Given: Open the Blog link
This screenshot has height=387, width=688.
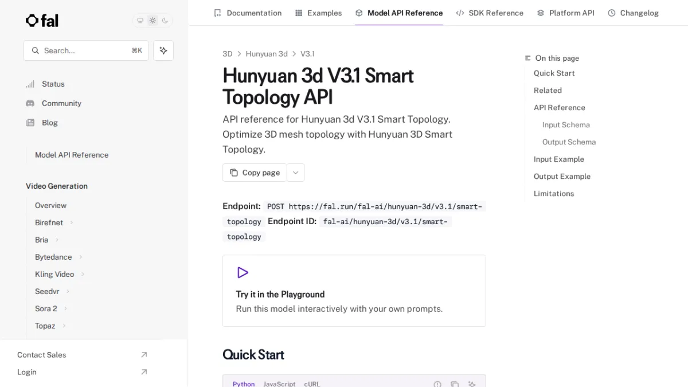Looking at the screenshot, I should [50, 123].
